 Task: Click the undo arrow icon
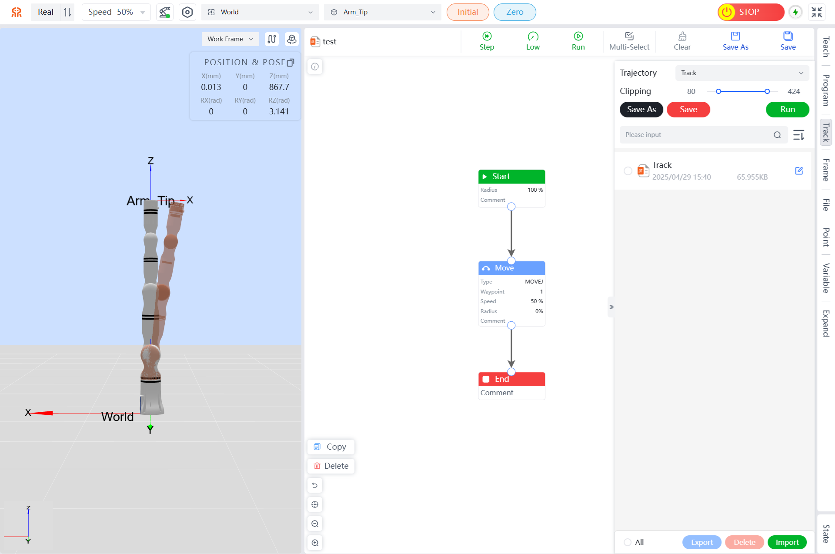[315, 485]
